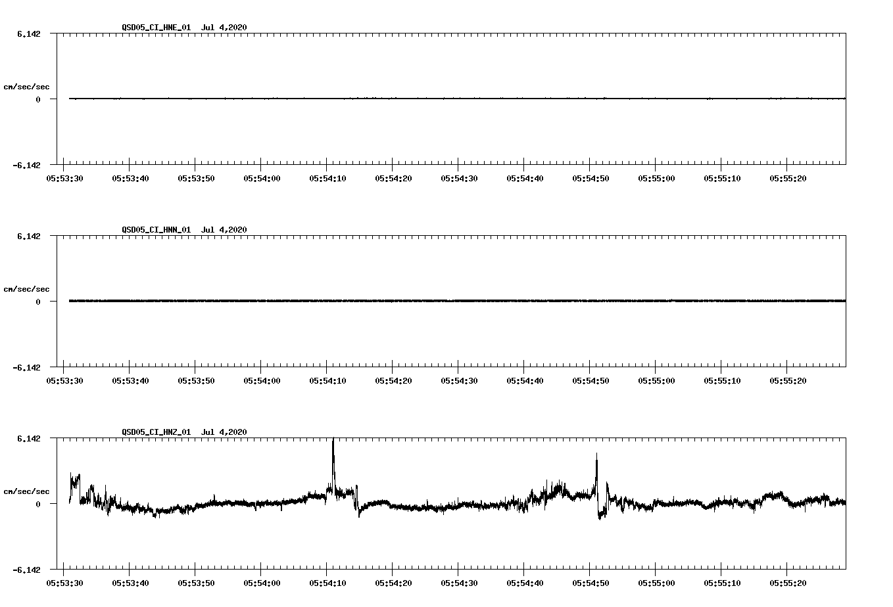Viewport: 893px width, 607px height.
Task: Click the cm/sec/sec unit label of HNZ plot
Action: (x=26, y=491)
